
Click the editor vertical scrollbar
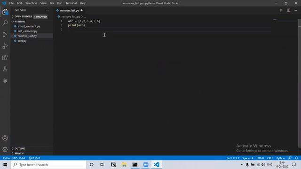coord(300,84)
